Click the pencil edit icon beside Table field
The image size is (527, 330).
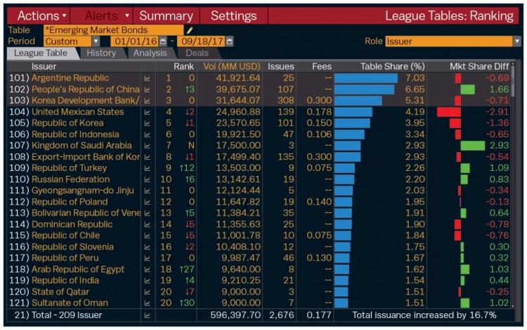pos(189,30)
